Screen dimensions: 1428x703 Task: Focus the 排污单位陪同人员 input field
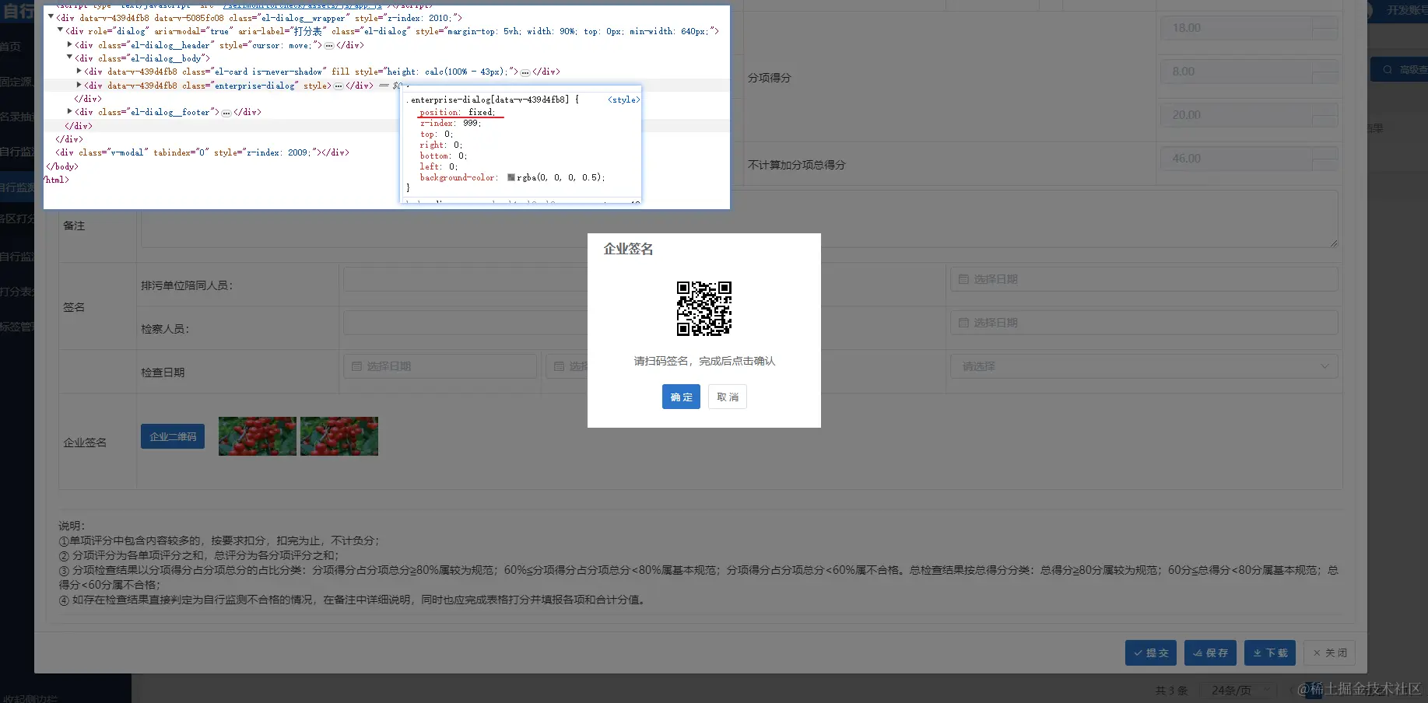tap(465, 279)
